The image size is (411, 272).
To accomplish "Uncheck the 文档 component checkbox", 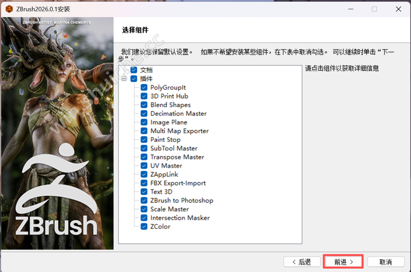I will (x=134, y=70).
